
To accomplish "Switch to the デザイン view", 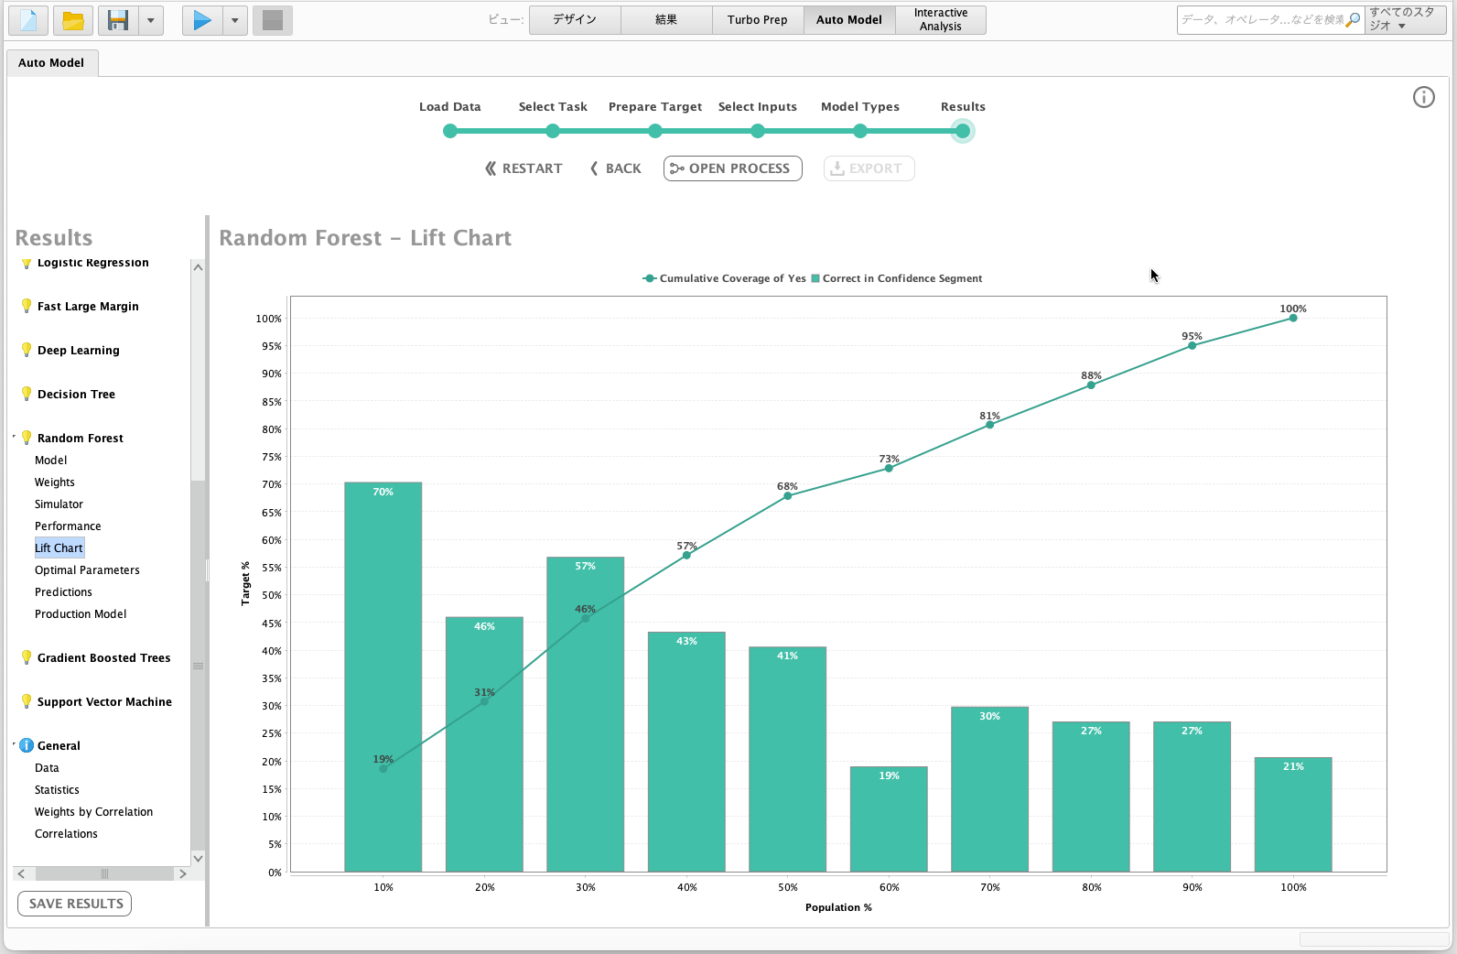I will pyautogui.click(x=575, y=19).
